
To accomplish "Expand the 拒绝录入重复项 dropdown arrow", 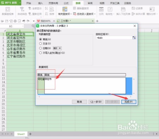I will [x=95, y=14].
